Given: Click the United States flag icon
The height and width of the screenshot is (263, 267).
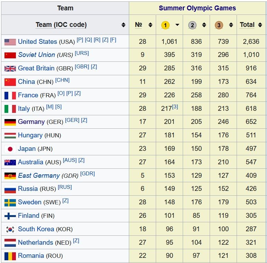Looking at the screenshot, I should [10, 42].
